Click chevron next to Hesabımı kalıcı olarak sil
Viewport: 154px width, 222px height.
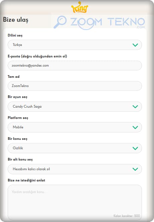click(135, 169)
